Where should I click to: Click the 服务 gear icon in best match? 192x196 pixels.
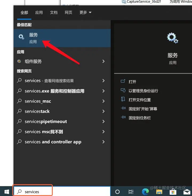click(x=21, y=37)
